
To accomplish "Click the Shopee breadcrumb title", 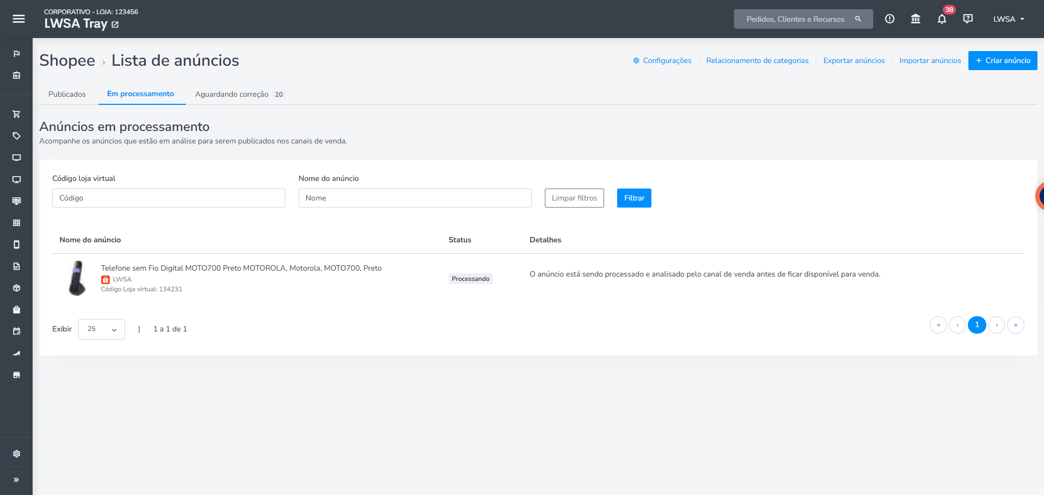I will [x=67, y=60].
